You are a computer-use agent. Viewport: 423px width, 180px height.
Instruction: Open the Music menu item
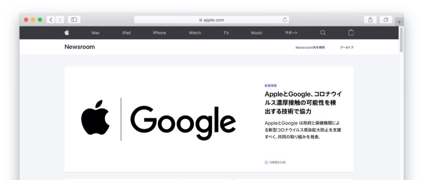coord(257,33)
